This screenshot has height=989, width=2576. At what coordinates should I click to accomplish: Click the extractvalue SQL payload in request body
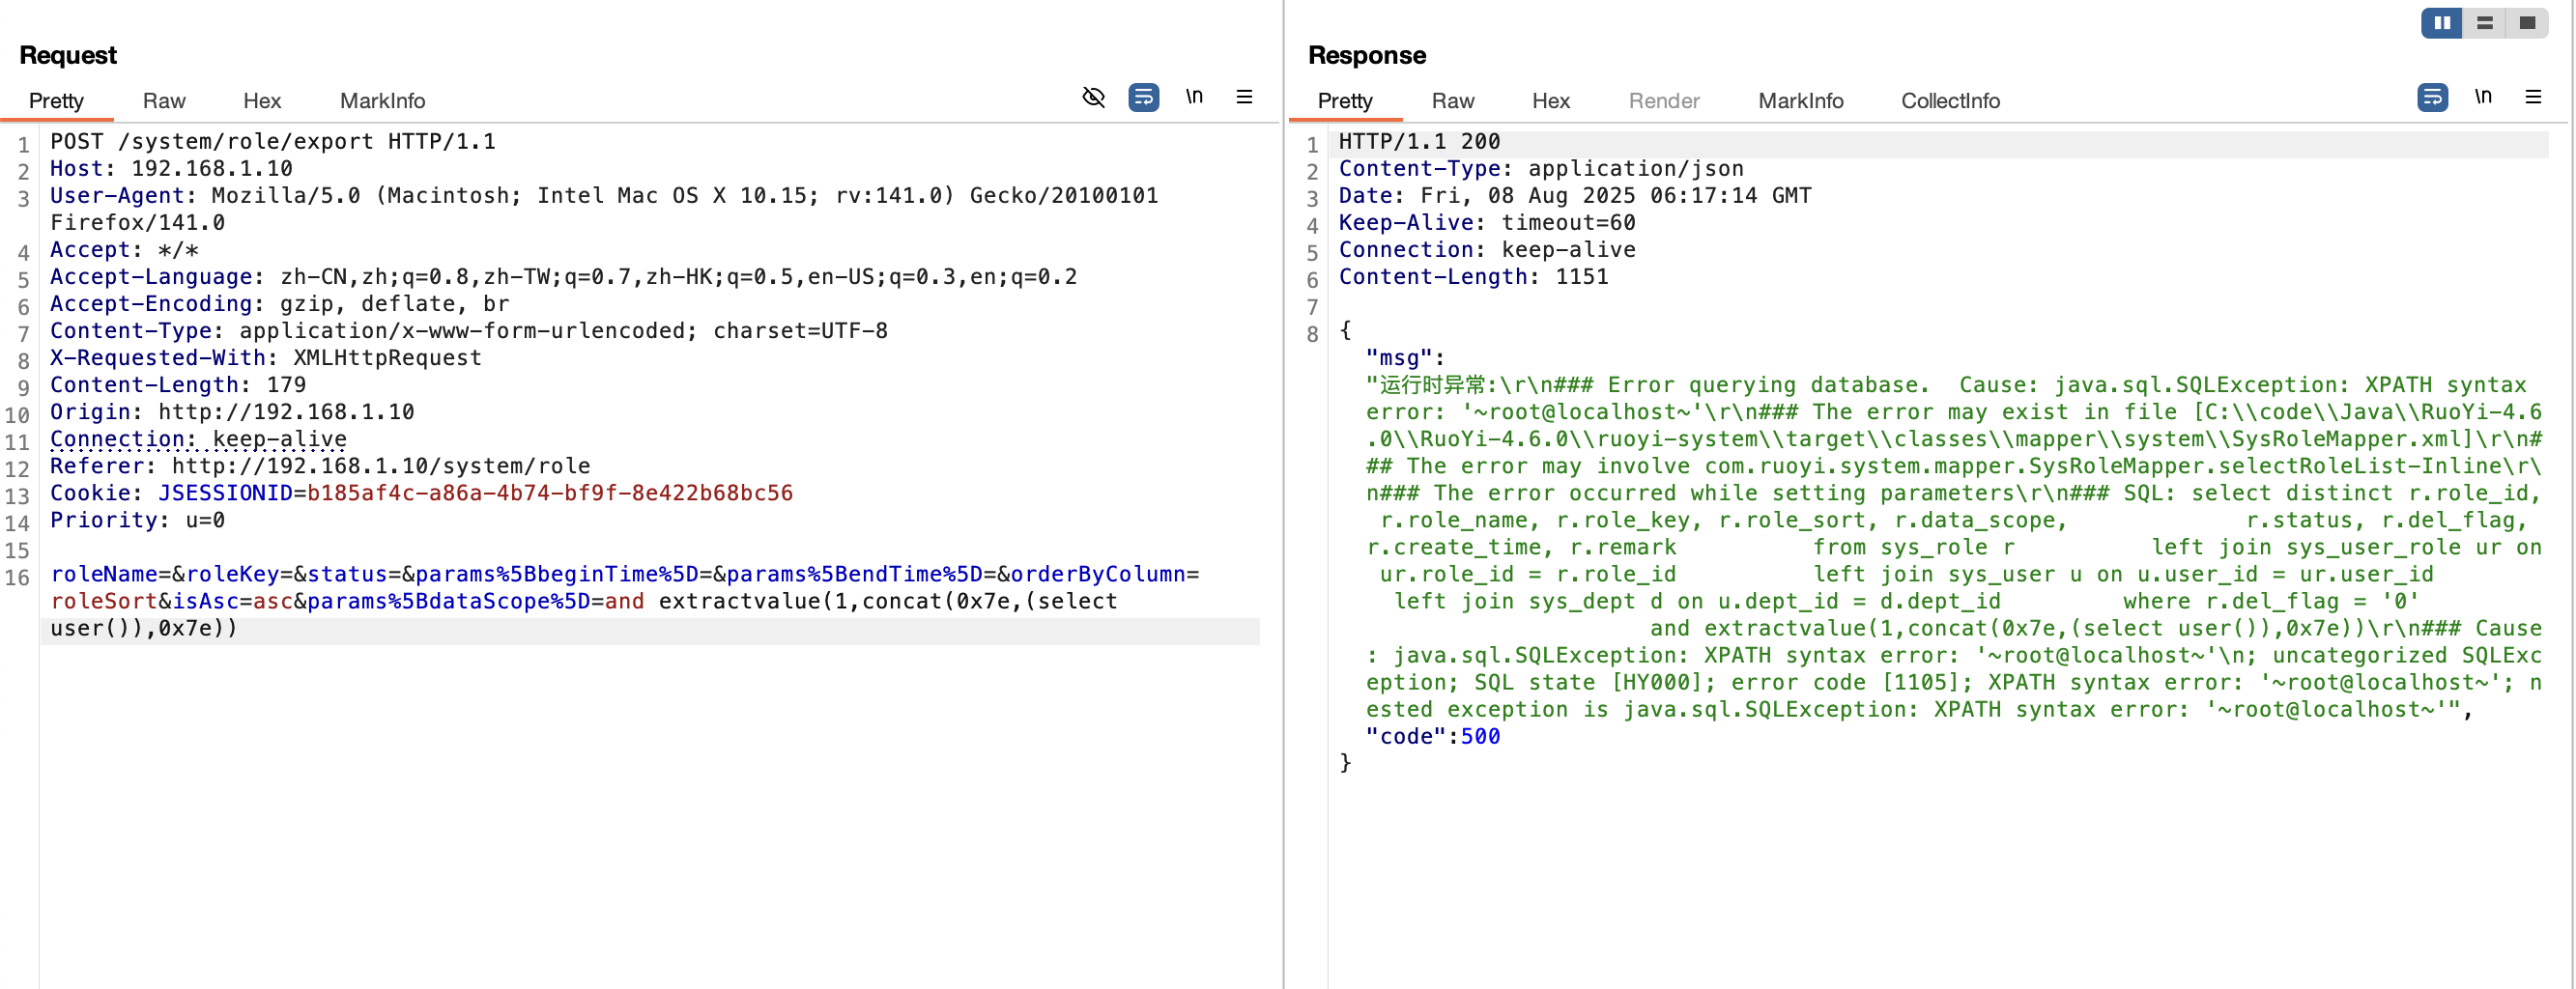tap(888, 601)
